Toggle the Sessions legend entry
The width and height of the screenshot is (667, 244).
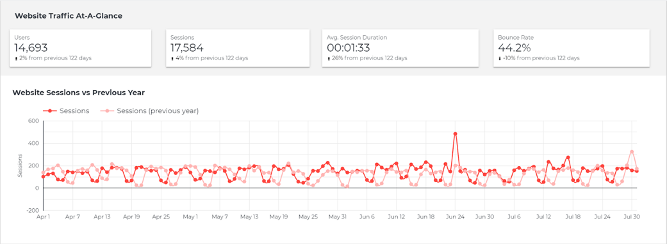tap(66, 111)
